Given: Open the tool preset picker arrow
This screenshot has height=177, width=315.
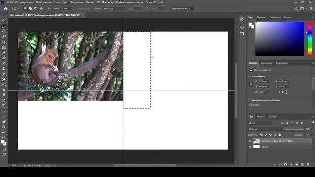Looking at the screenshot, I should tap(19, 9).
